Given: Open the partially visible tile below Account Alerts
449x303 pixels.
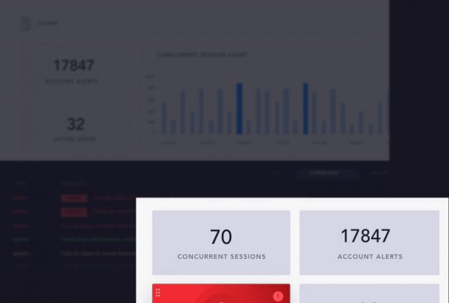Looking at the screenshot, I should pos(369,295).
